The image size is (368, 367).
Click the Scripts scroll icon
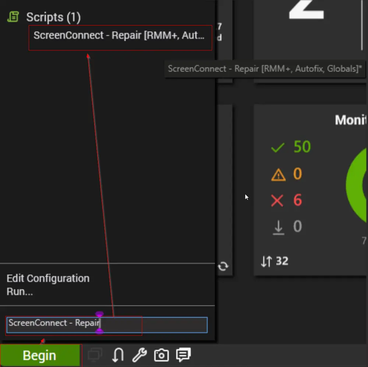[x=13, y=17]
